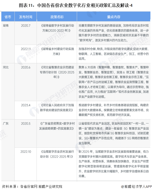Click the @前瞻经济学人APP credit
Screen dimensions: 152x192
point(136,186)
